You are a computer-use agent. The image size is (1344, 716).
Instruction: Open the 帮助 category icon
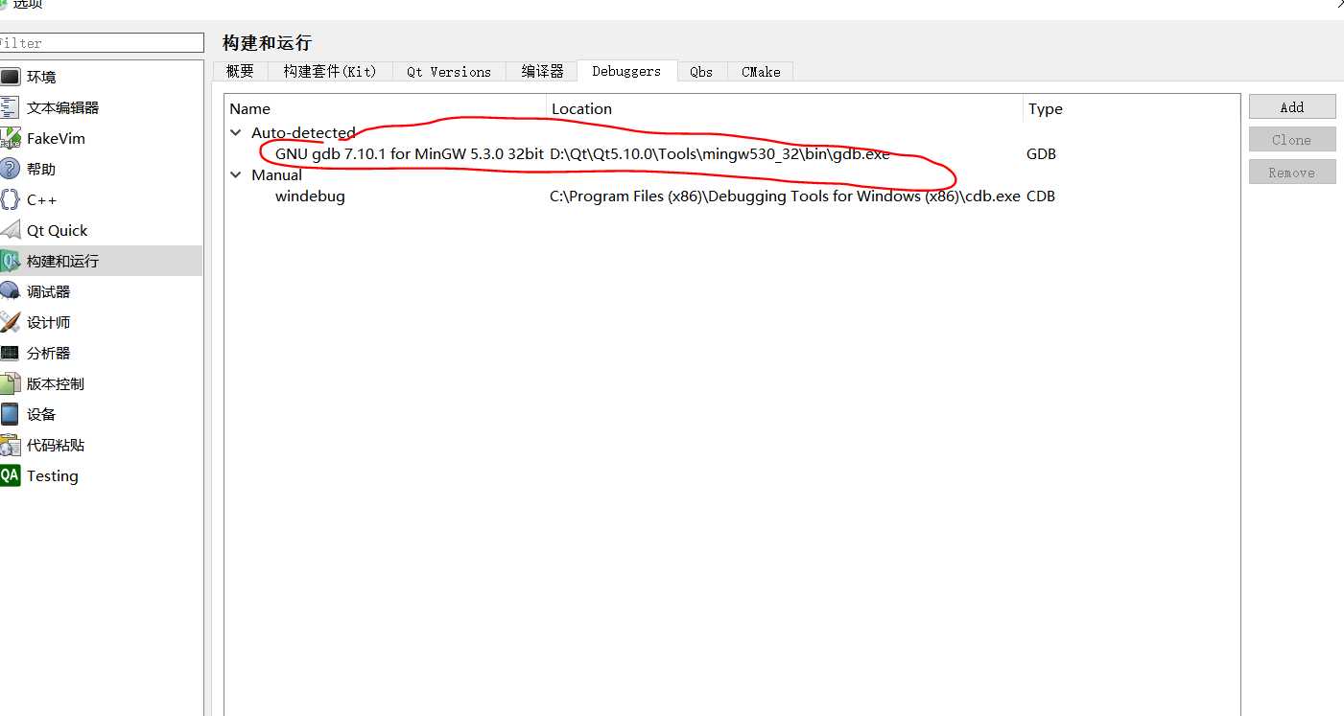(x=10, y=169)
